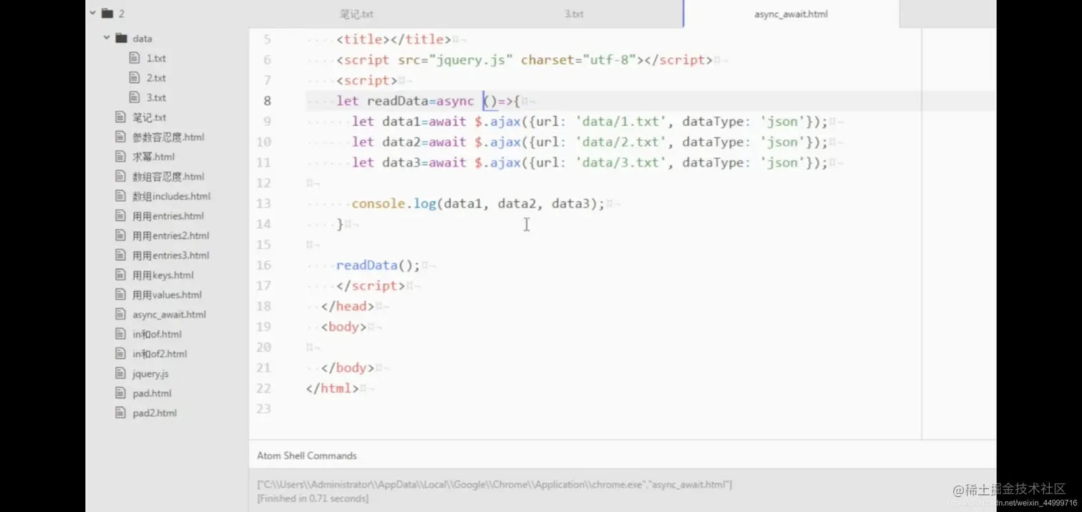Open 参数容忍度.html file

pyautogui.click(x=168, y=137)
